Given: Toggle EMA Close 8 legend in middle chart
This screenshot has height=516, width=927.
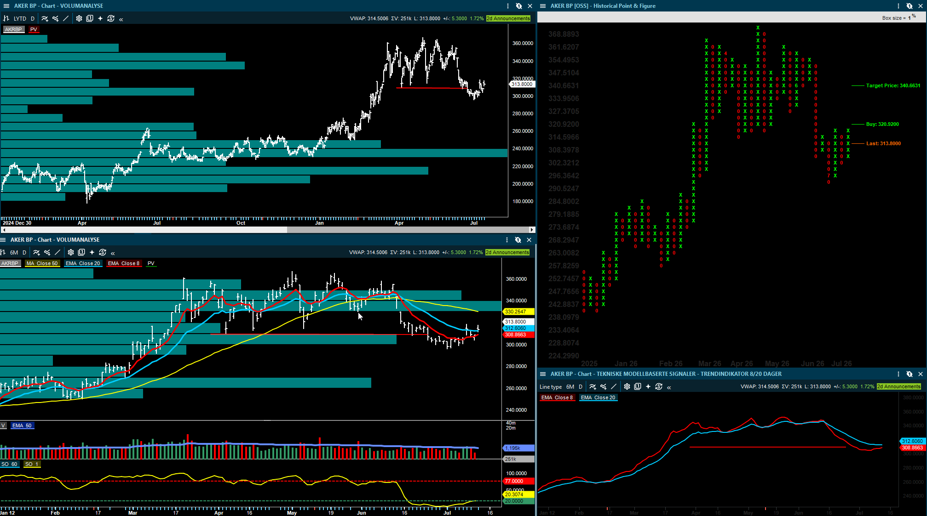Looking at the screenshot, I should point(124,263).
